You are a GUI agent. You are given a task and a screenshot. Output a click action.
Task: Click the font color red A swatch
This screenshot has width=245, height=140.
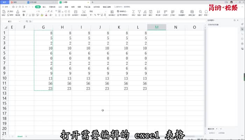tap(45, 15)
